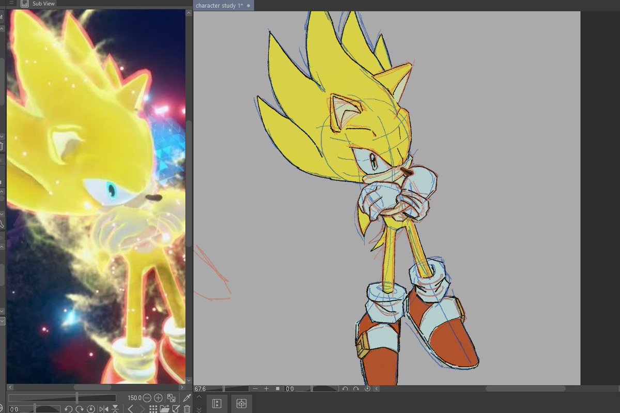Reset canvas rotation in bottom bar
Image resolution: width=620 pixels, height=413 pixels.
(x=367, y=389)
